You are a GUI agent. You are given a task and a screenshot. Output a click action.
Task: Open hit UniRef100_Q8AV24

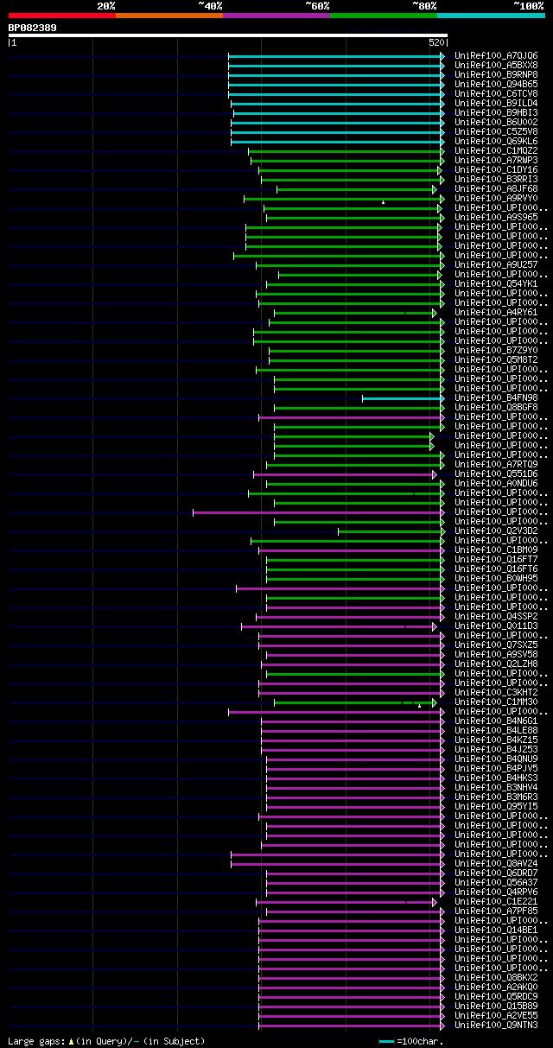496,863
